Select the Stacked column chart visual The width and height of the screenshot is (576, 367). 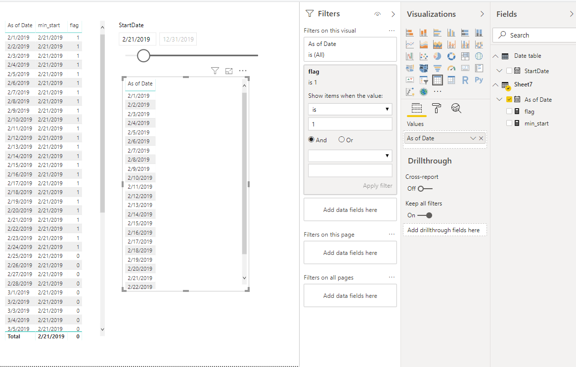tap(424, 33)
